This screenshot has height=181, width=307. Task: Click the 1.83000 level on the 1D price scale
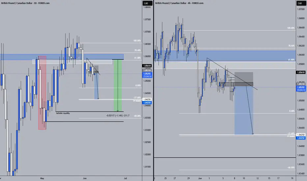[x=147, y=130]
